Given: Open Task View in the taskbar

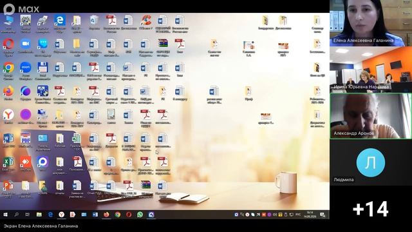Looking at the screenshot, I should 27,215.
